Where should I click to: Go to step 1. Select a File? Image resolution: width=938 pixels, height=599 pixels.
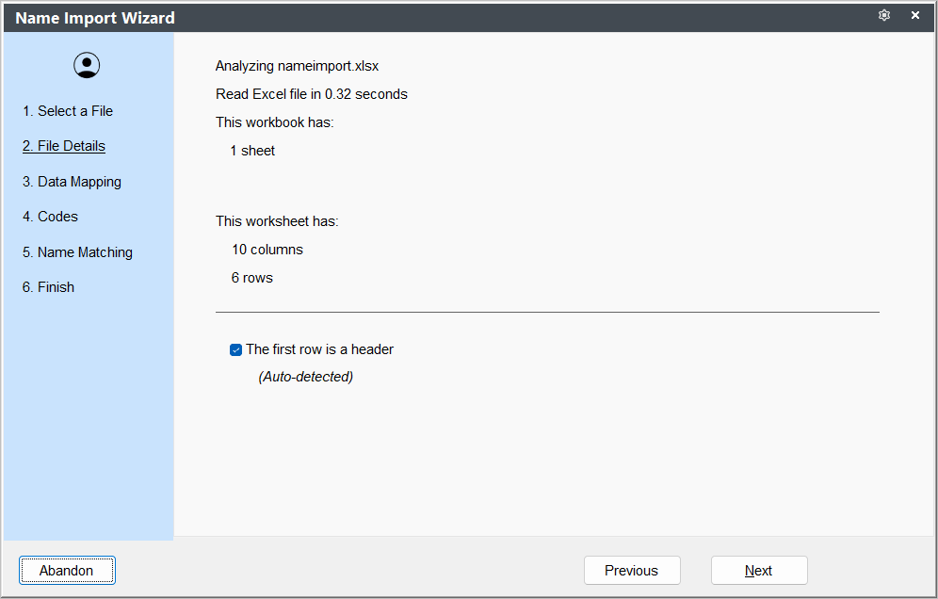[x=68, y=111]
